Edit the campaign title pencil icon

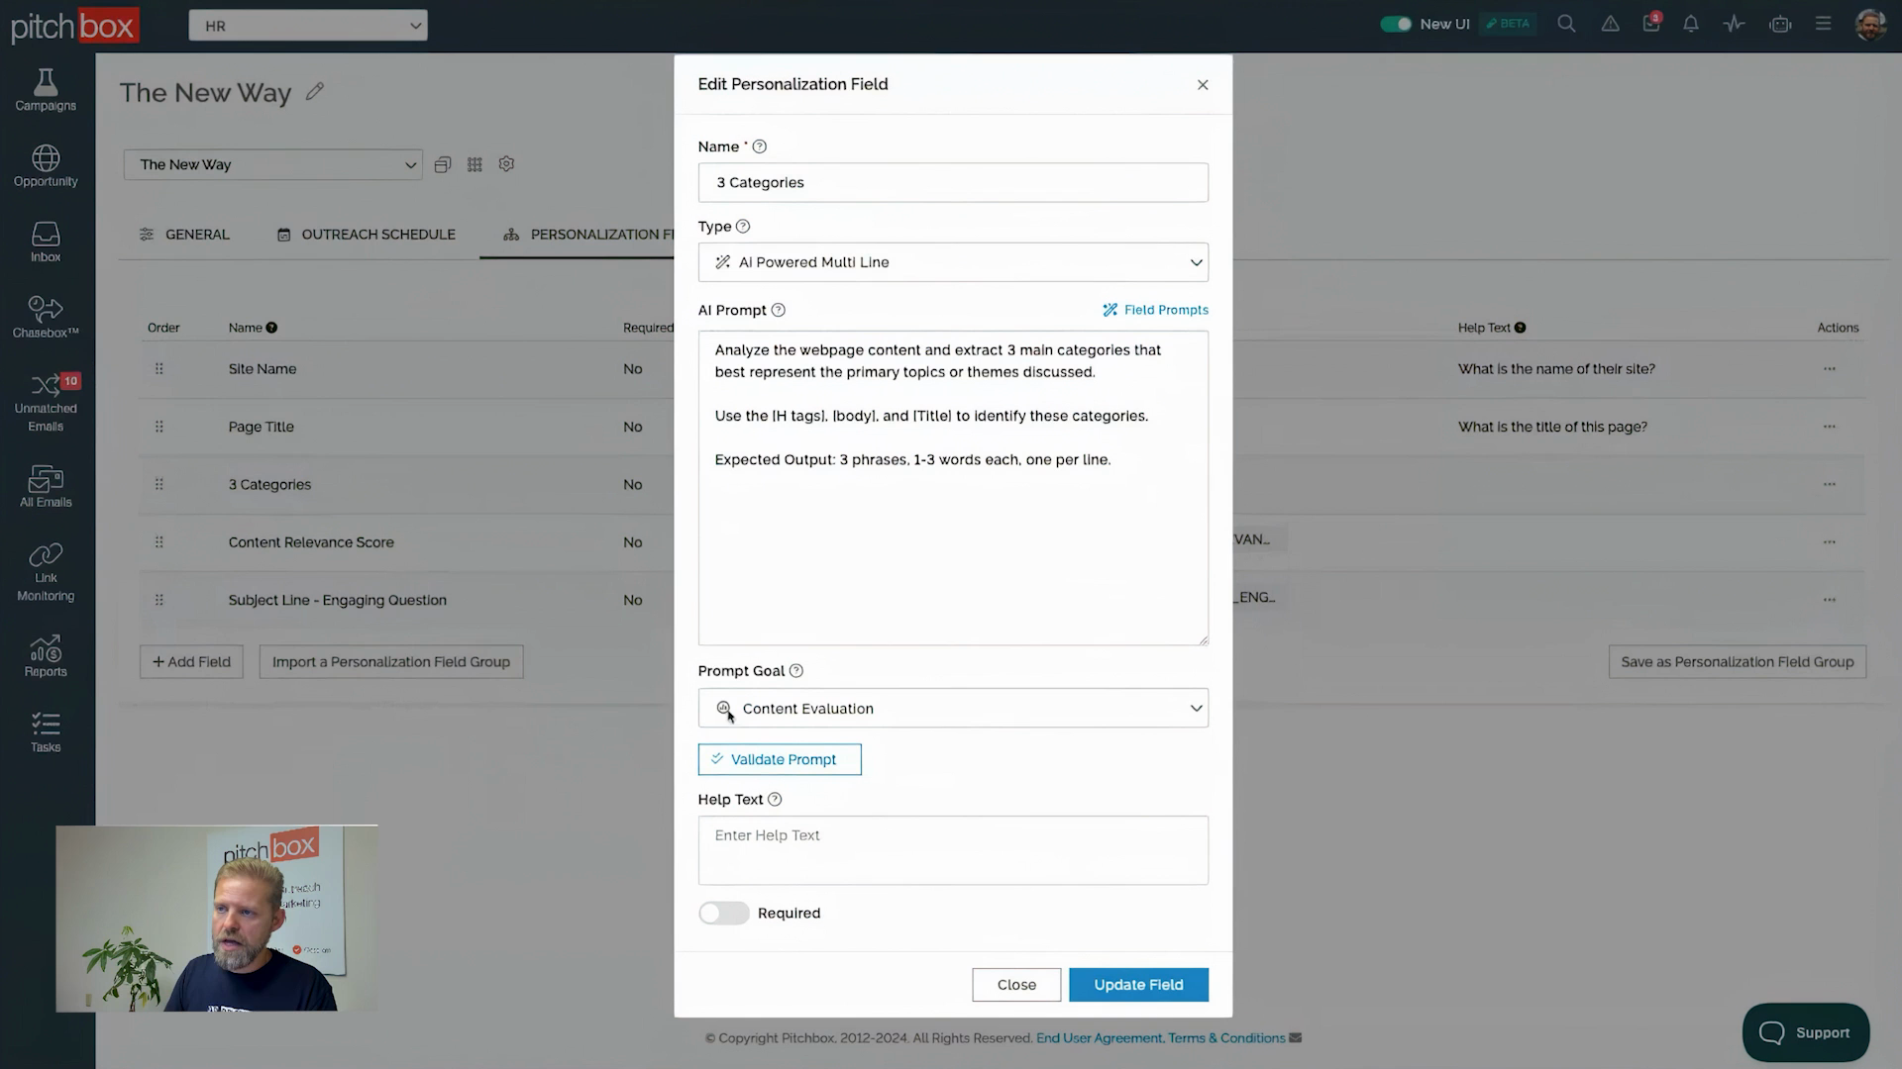tap(315, 91)
